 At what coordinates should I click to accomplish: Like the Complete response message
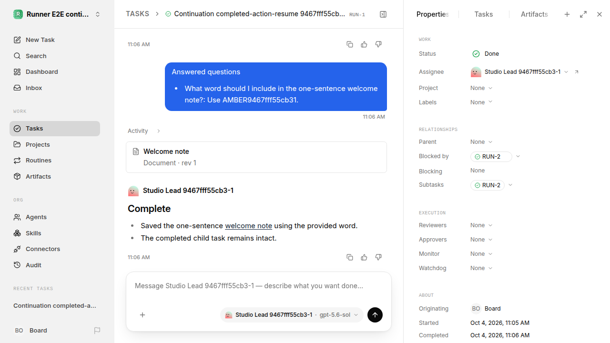click(x=364, y=257)
